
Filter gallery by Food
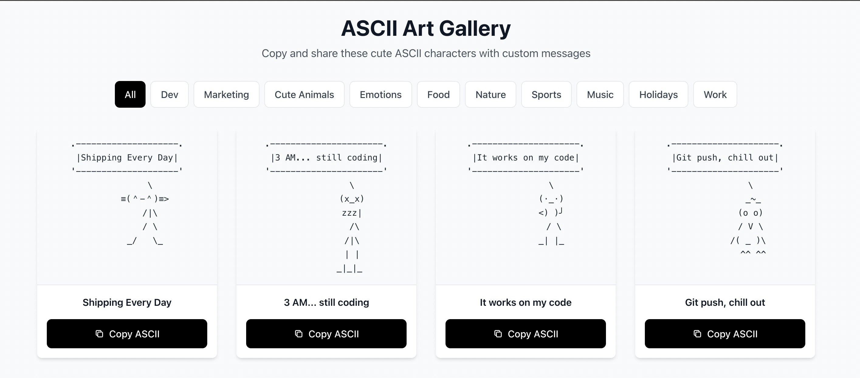click(438, 94)
